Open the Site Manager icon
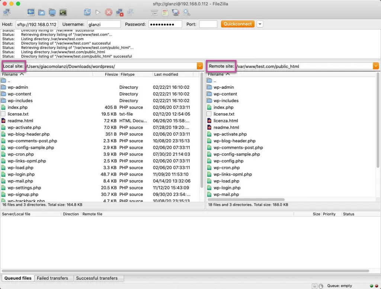This screenshot has height=289, width=381. (7, 12)
